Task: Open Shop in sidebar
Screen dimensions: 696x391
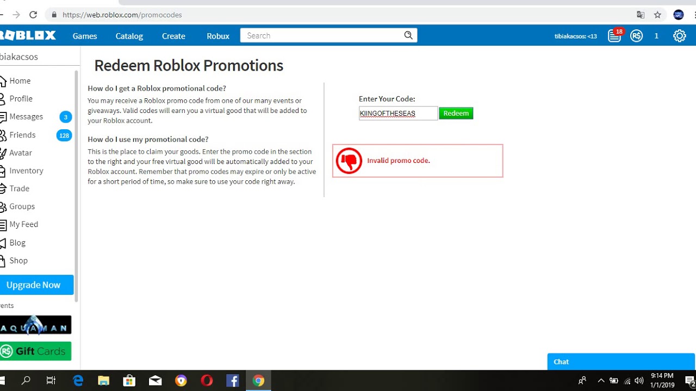Action: pyautogui.click(x=18, y=261)
